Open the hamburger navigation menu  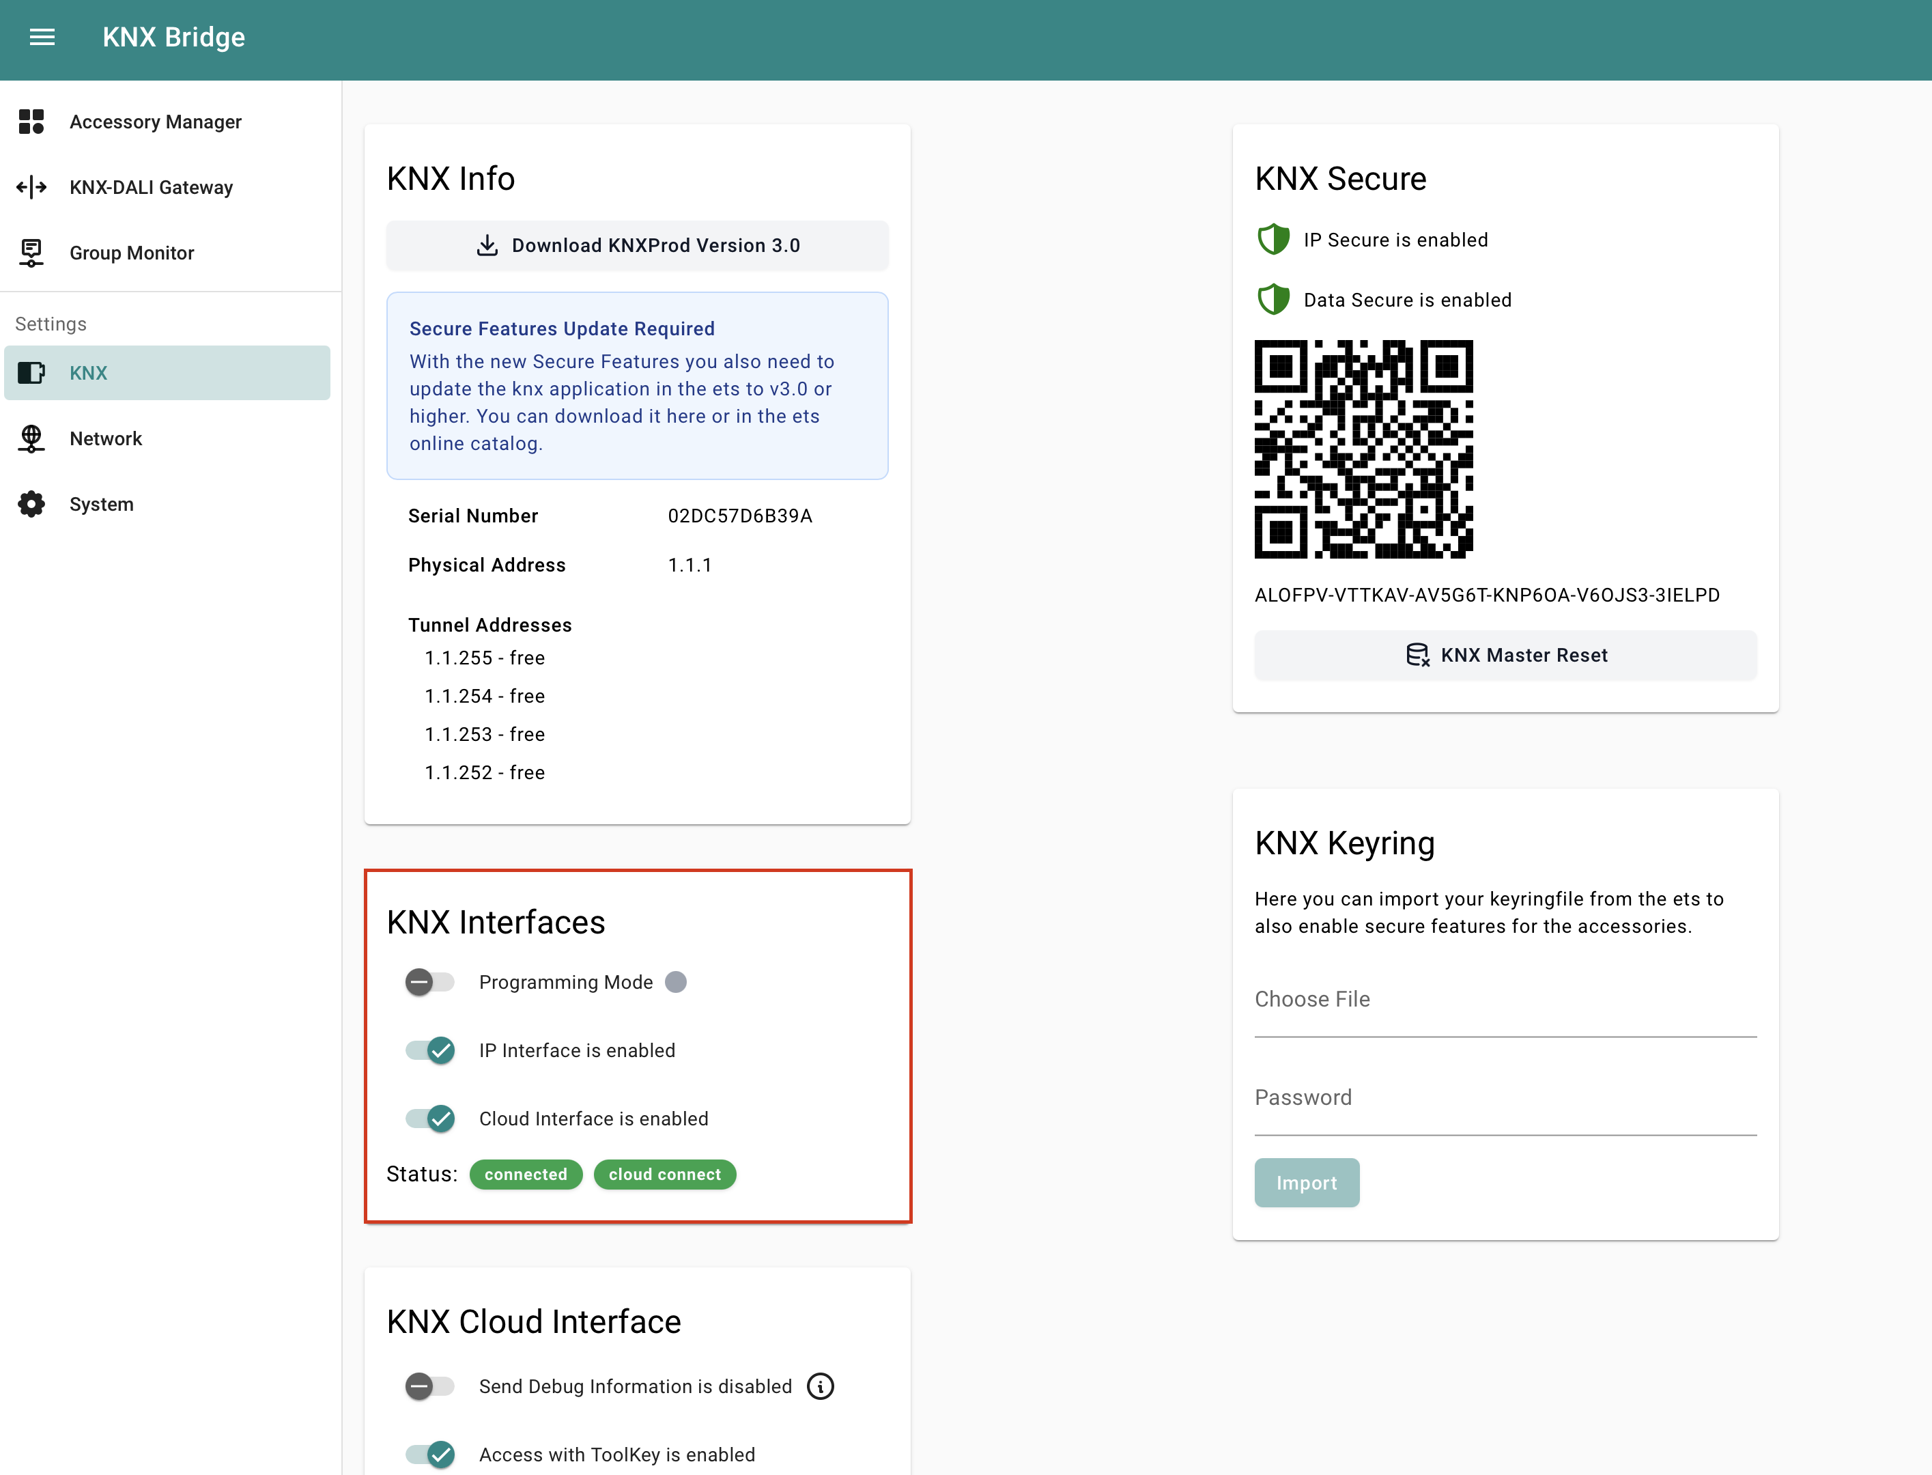coord(42,37)
